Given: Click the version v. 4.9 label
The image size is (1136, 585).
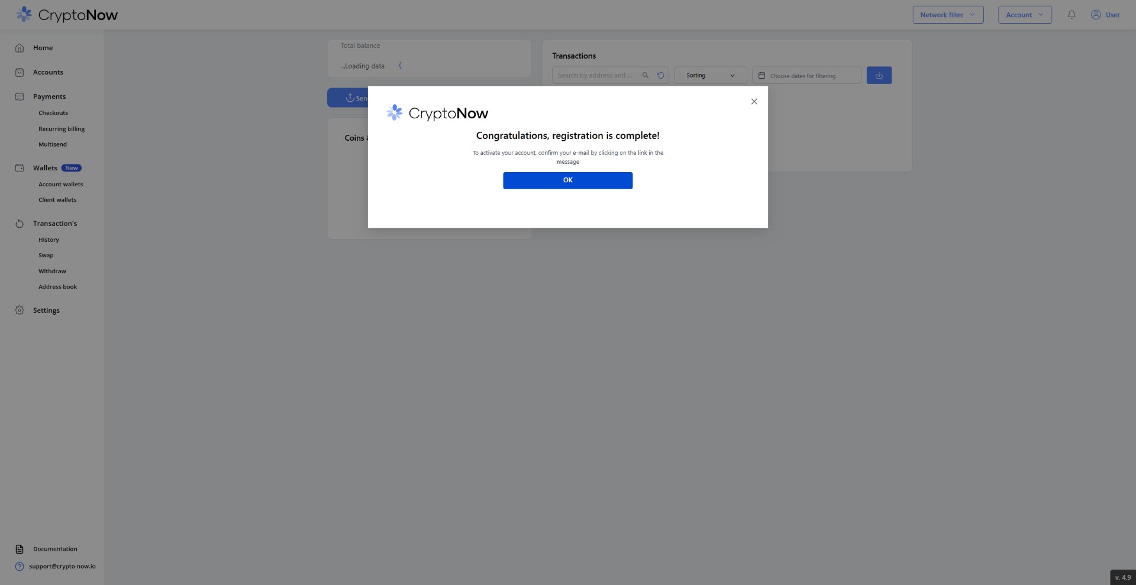Looking at the screenshot, I should [x=1122, y=577].
